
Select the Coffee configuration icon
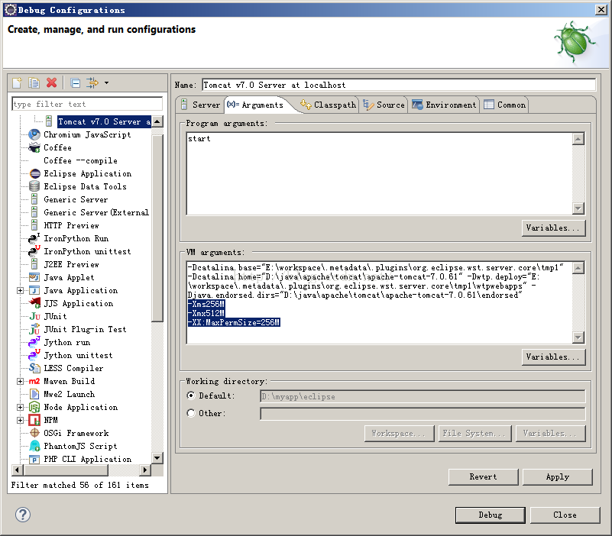point(34,147)
